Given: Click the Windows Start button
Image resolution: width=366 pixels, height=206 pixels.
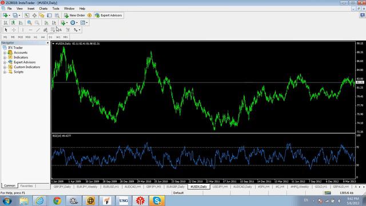Looking at the screenshot, I should (7, 201).
